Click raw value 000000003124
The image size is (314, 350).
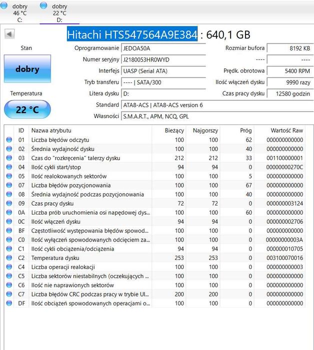(285, 203)
